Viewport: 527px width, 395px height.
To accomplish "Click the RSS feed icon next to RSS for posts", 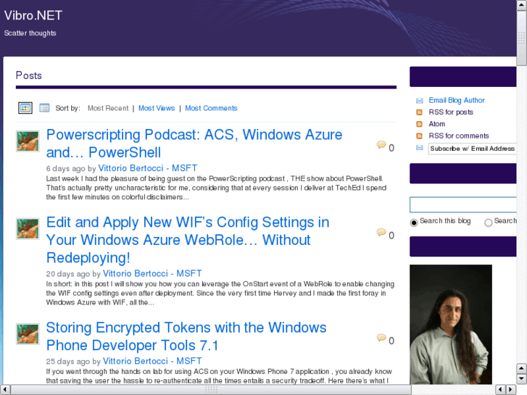I will point(419,112).
